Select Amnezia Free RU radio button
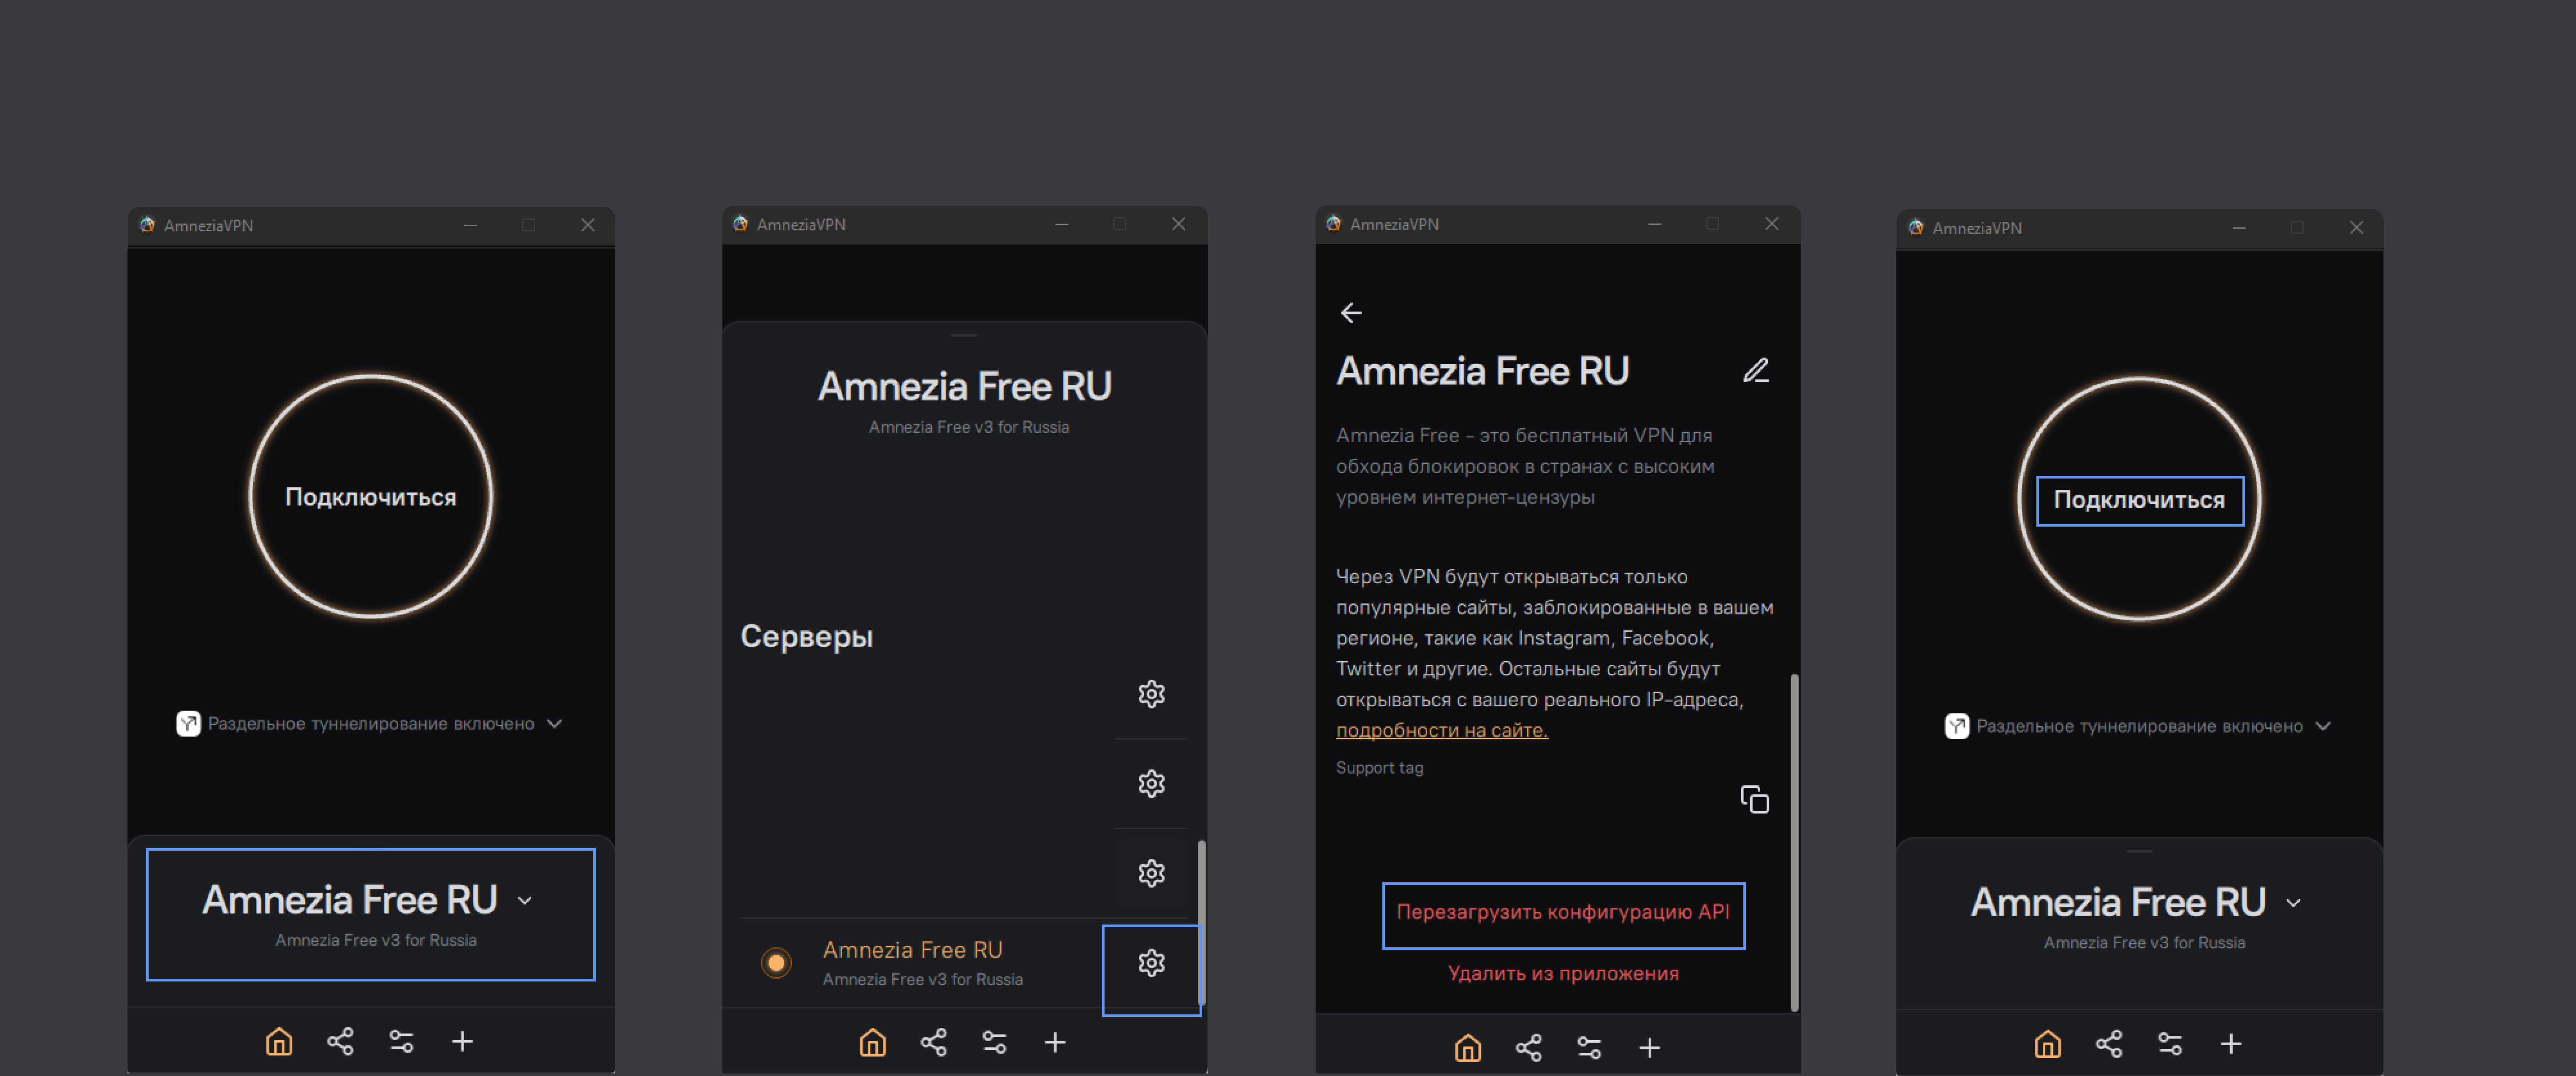 coord(776,963)
